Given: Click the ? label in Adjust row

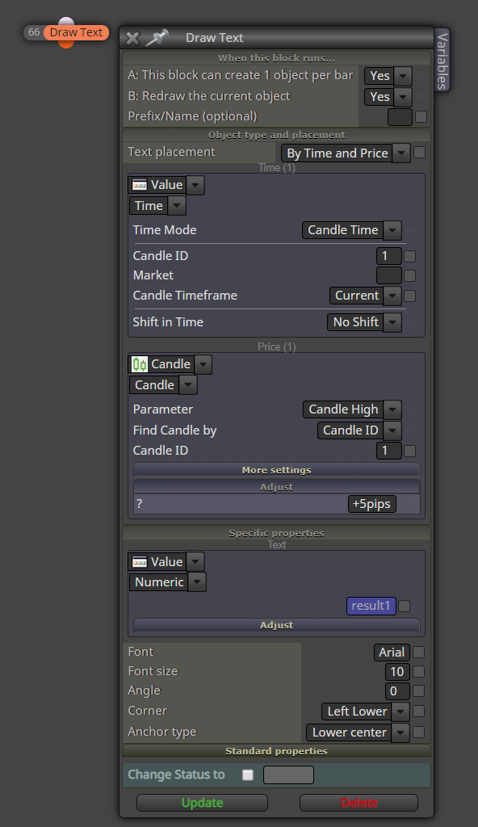Looking at the screenshot, I should 140,504.
